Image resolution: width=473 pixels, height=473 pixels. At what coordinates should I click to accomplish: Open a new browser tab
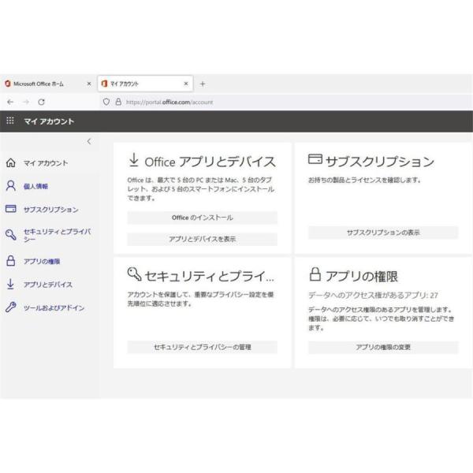(x=203, y=84)
